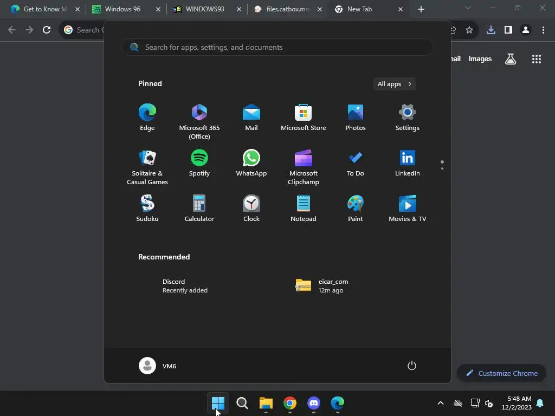Open the clock showing 5:48 AM

pos(517,403)
